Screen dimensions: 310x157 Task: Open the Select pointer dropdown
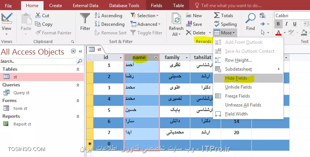click(268, 33)
